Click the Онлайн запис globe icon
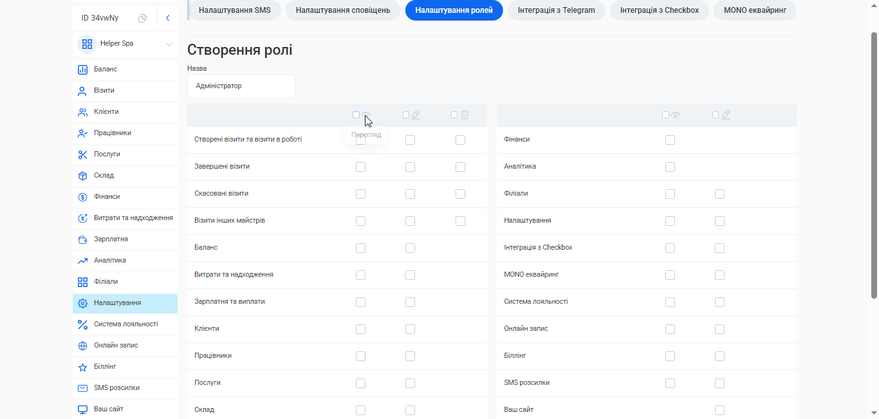This screenshot has width=879, height=419. [x=82, y=346]
